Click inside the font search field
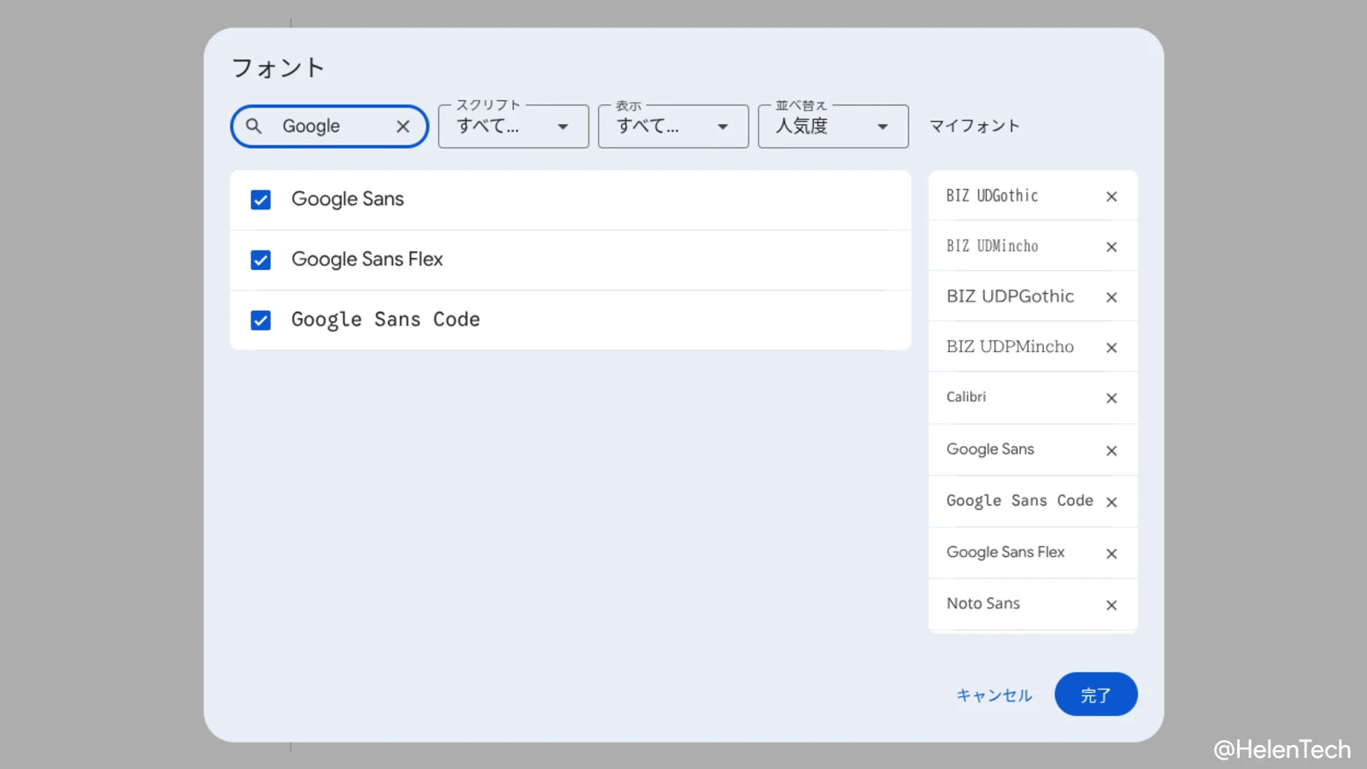 coord(333,126)
